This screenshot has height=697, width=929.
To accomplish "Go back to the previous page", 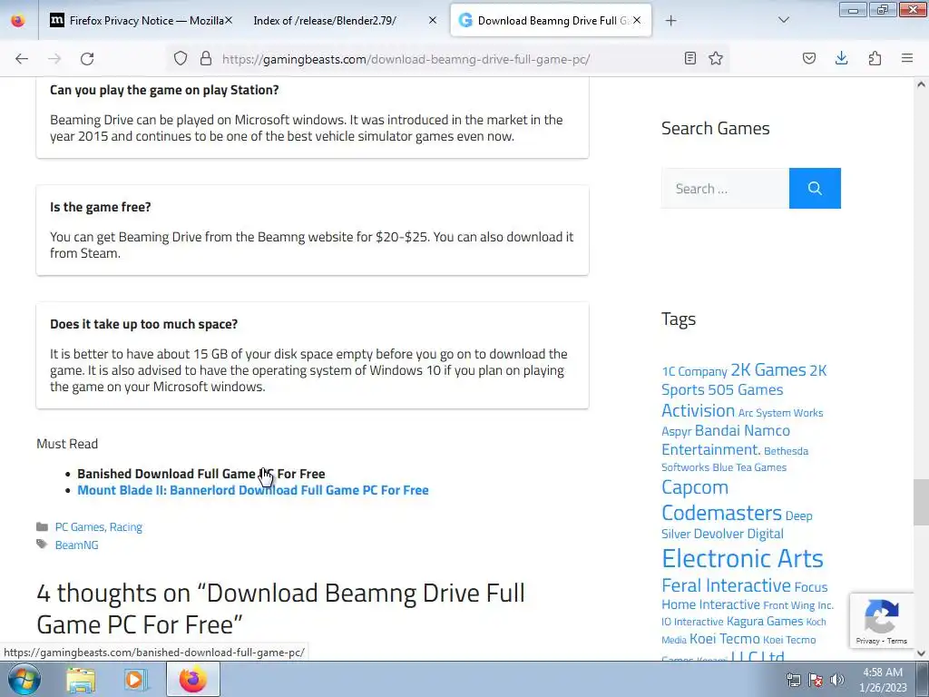I will coord(22,59).
